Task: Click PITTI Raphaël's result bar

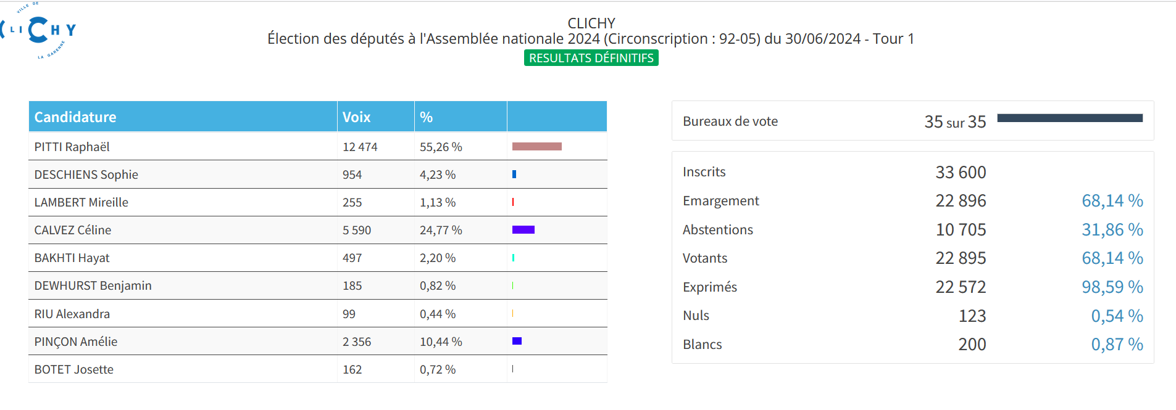Action: click(x=536, y=147)
